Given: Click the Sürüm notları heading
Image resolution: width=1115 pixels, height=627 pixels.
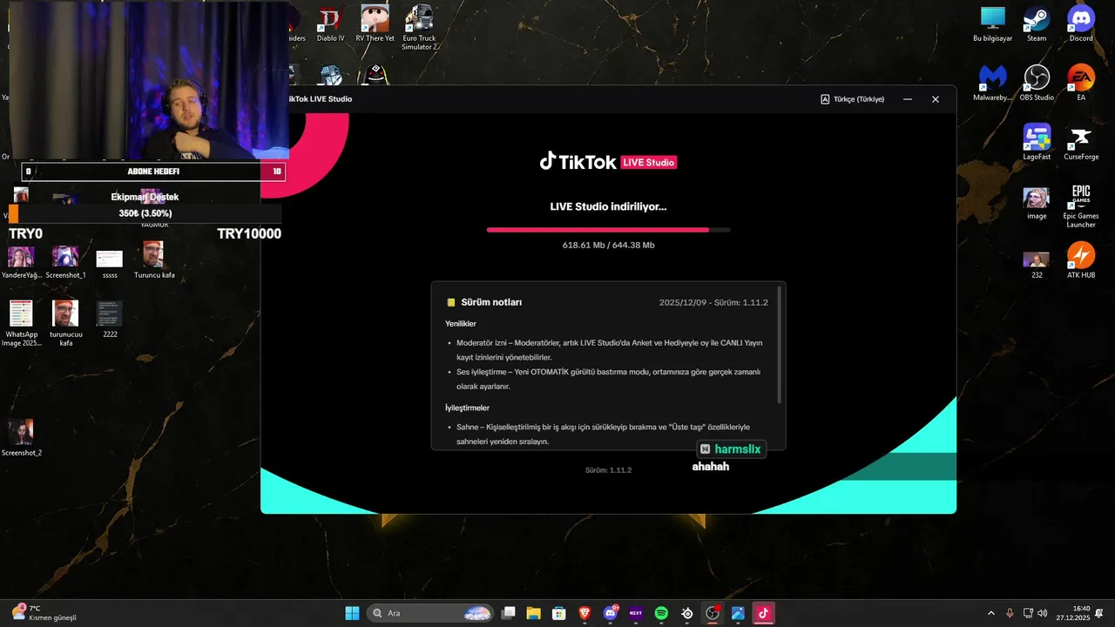Looking at the screenshot, I should (491, 302).
